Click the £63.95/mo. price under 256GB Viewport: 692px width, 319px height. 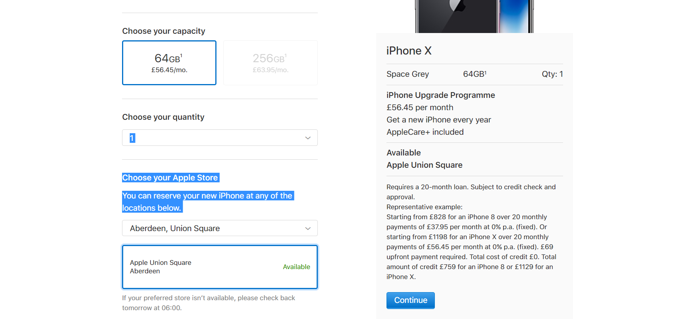point(271,70)
